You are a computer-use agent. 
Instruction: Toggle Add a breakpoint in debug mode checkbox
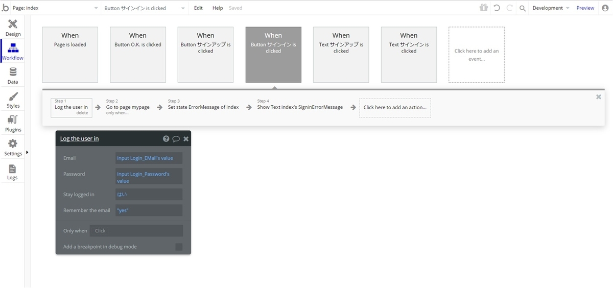coord(179,247)
